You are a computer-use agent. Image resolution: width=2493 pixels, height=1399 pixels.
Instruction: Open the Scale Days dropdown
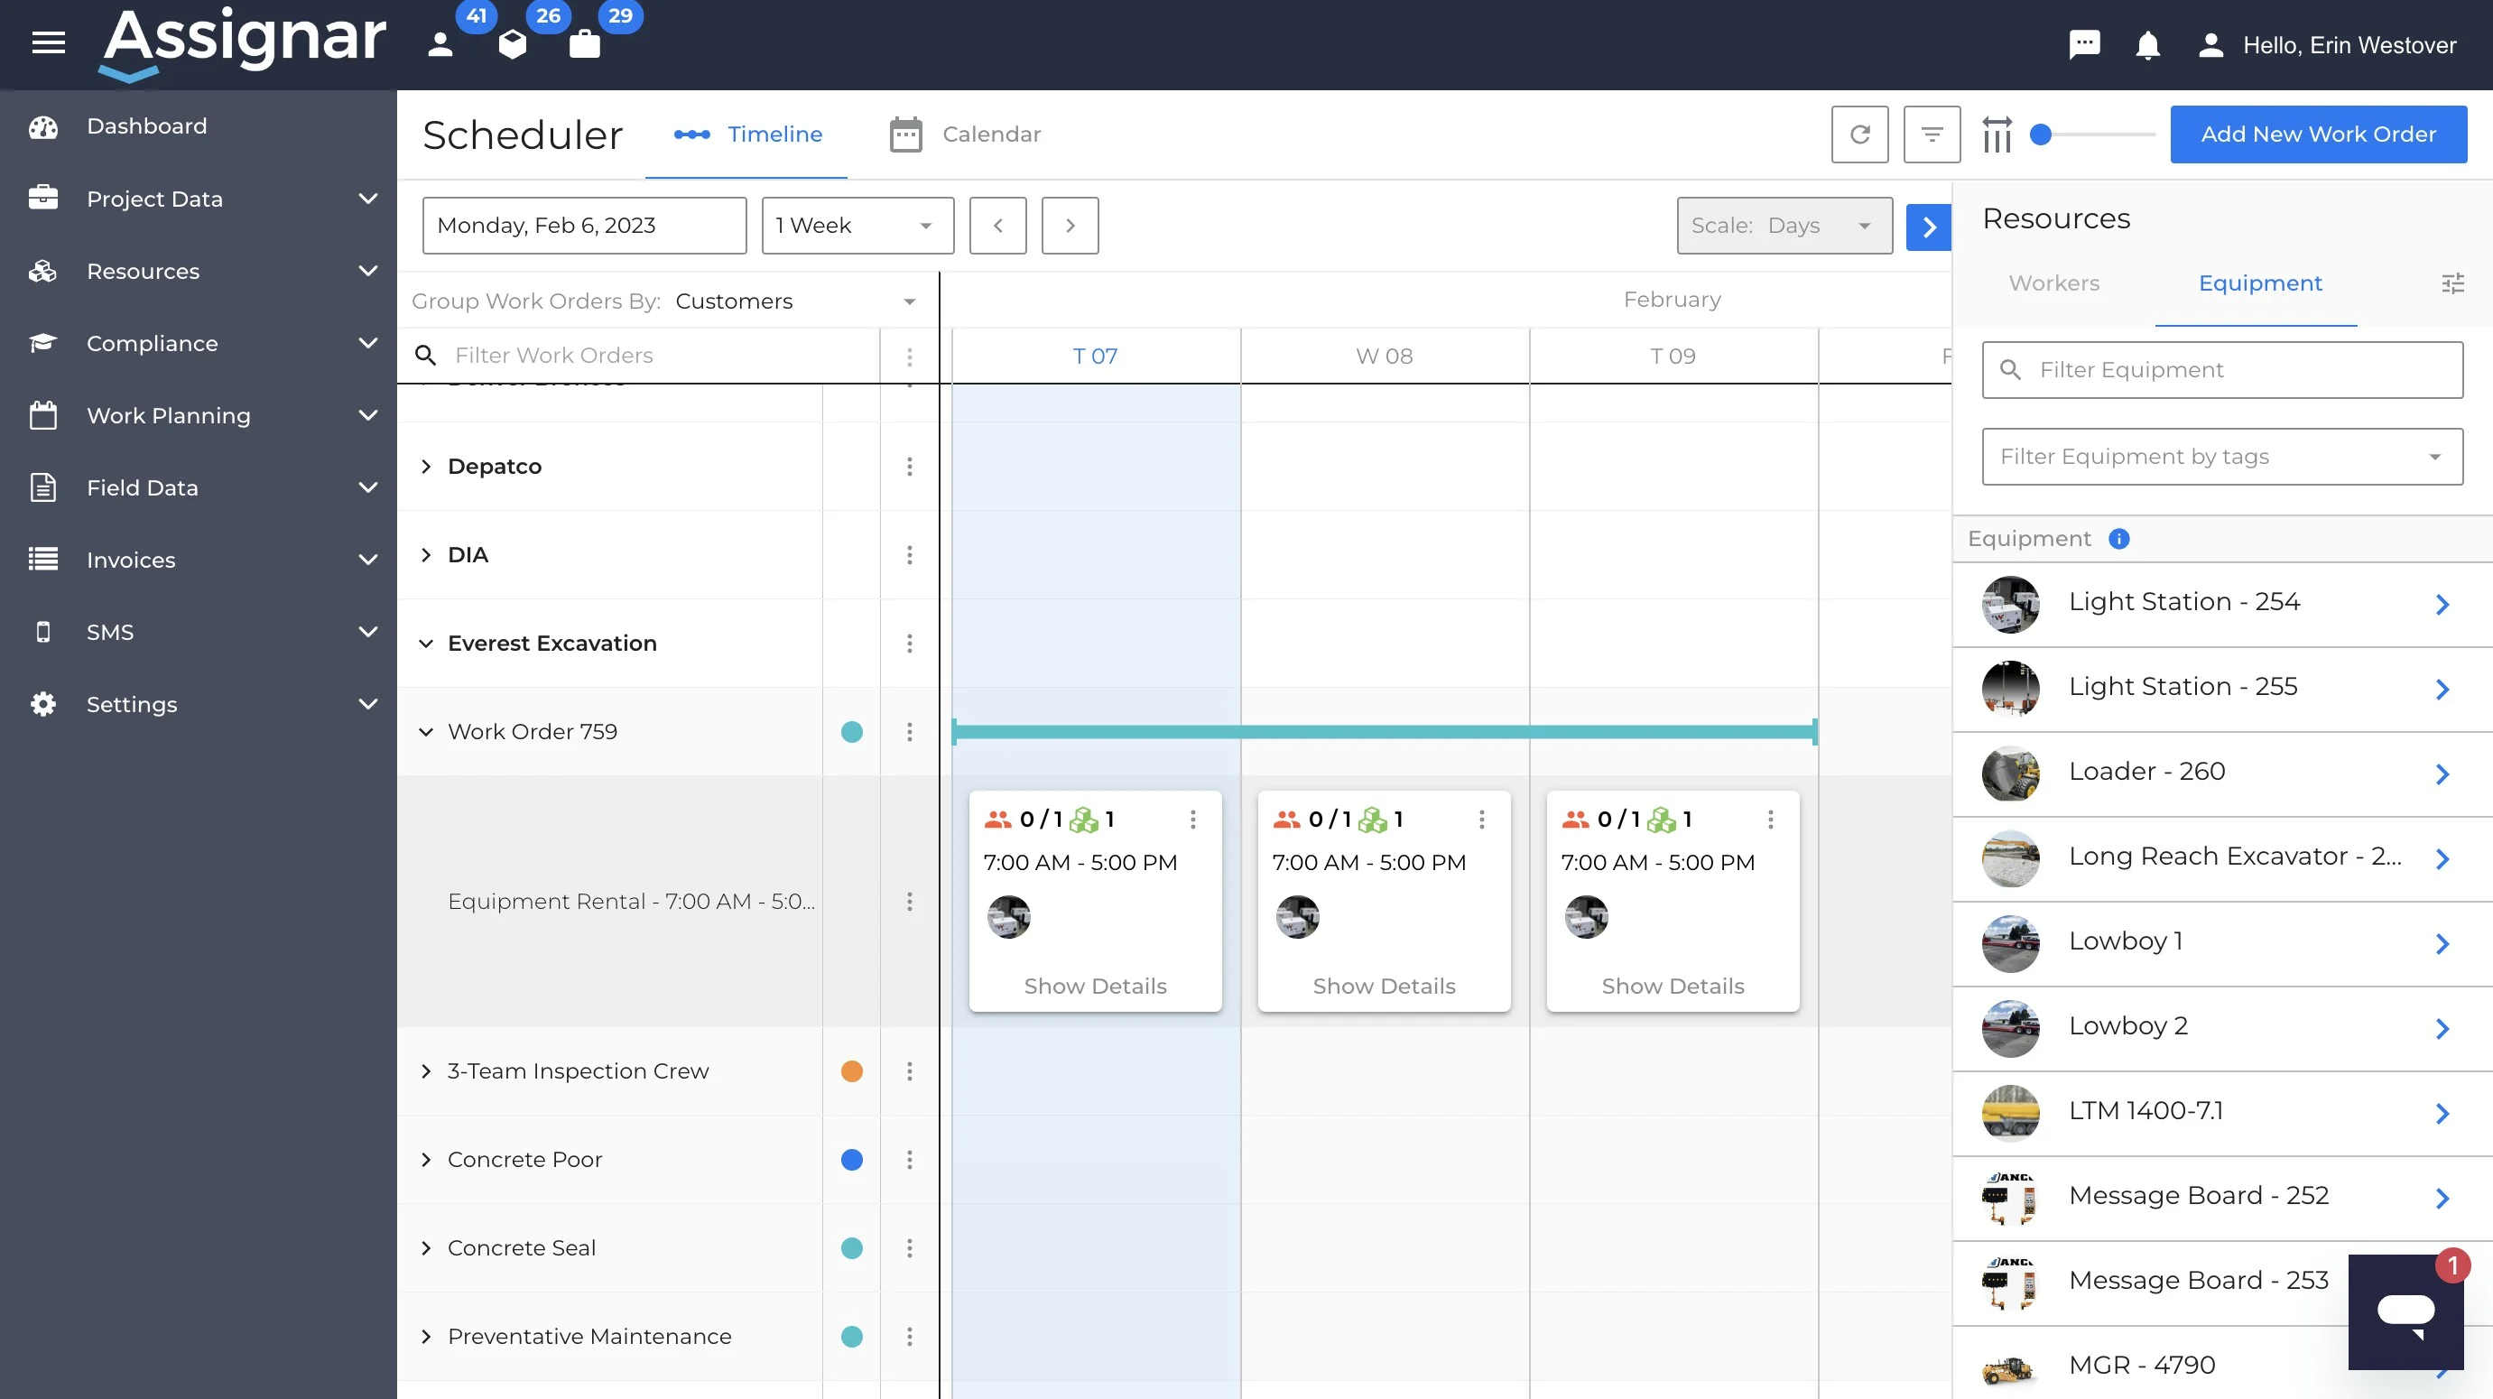[1784, 226]
